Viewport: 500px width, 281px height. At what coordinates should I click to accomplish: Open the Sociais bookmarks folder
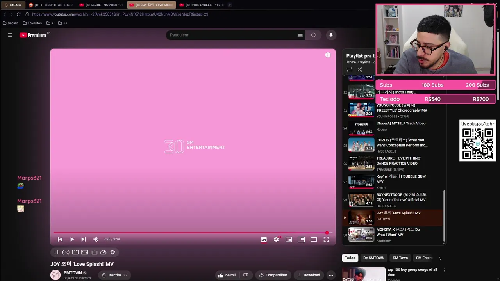pos(11,23)
